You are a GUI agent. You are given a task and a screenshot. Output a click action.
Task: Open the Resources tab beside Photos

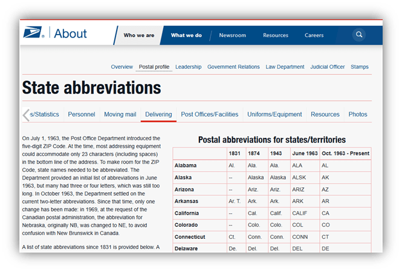pos(325,114)
